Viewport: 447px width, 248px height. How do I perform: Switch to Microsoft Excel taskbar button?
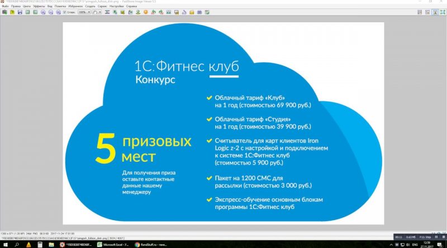coord(113,245)
